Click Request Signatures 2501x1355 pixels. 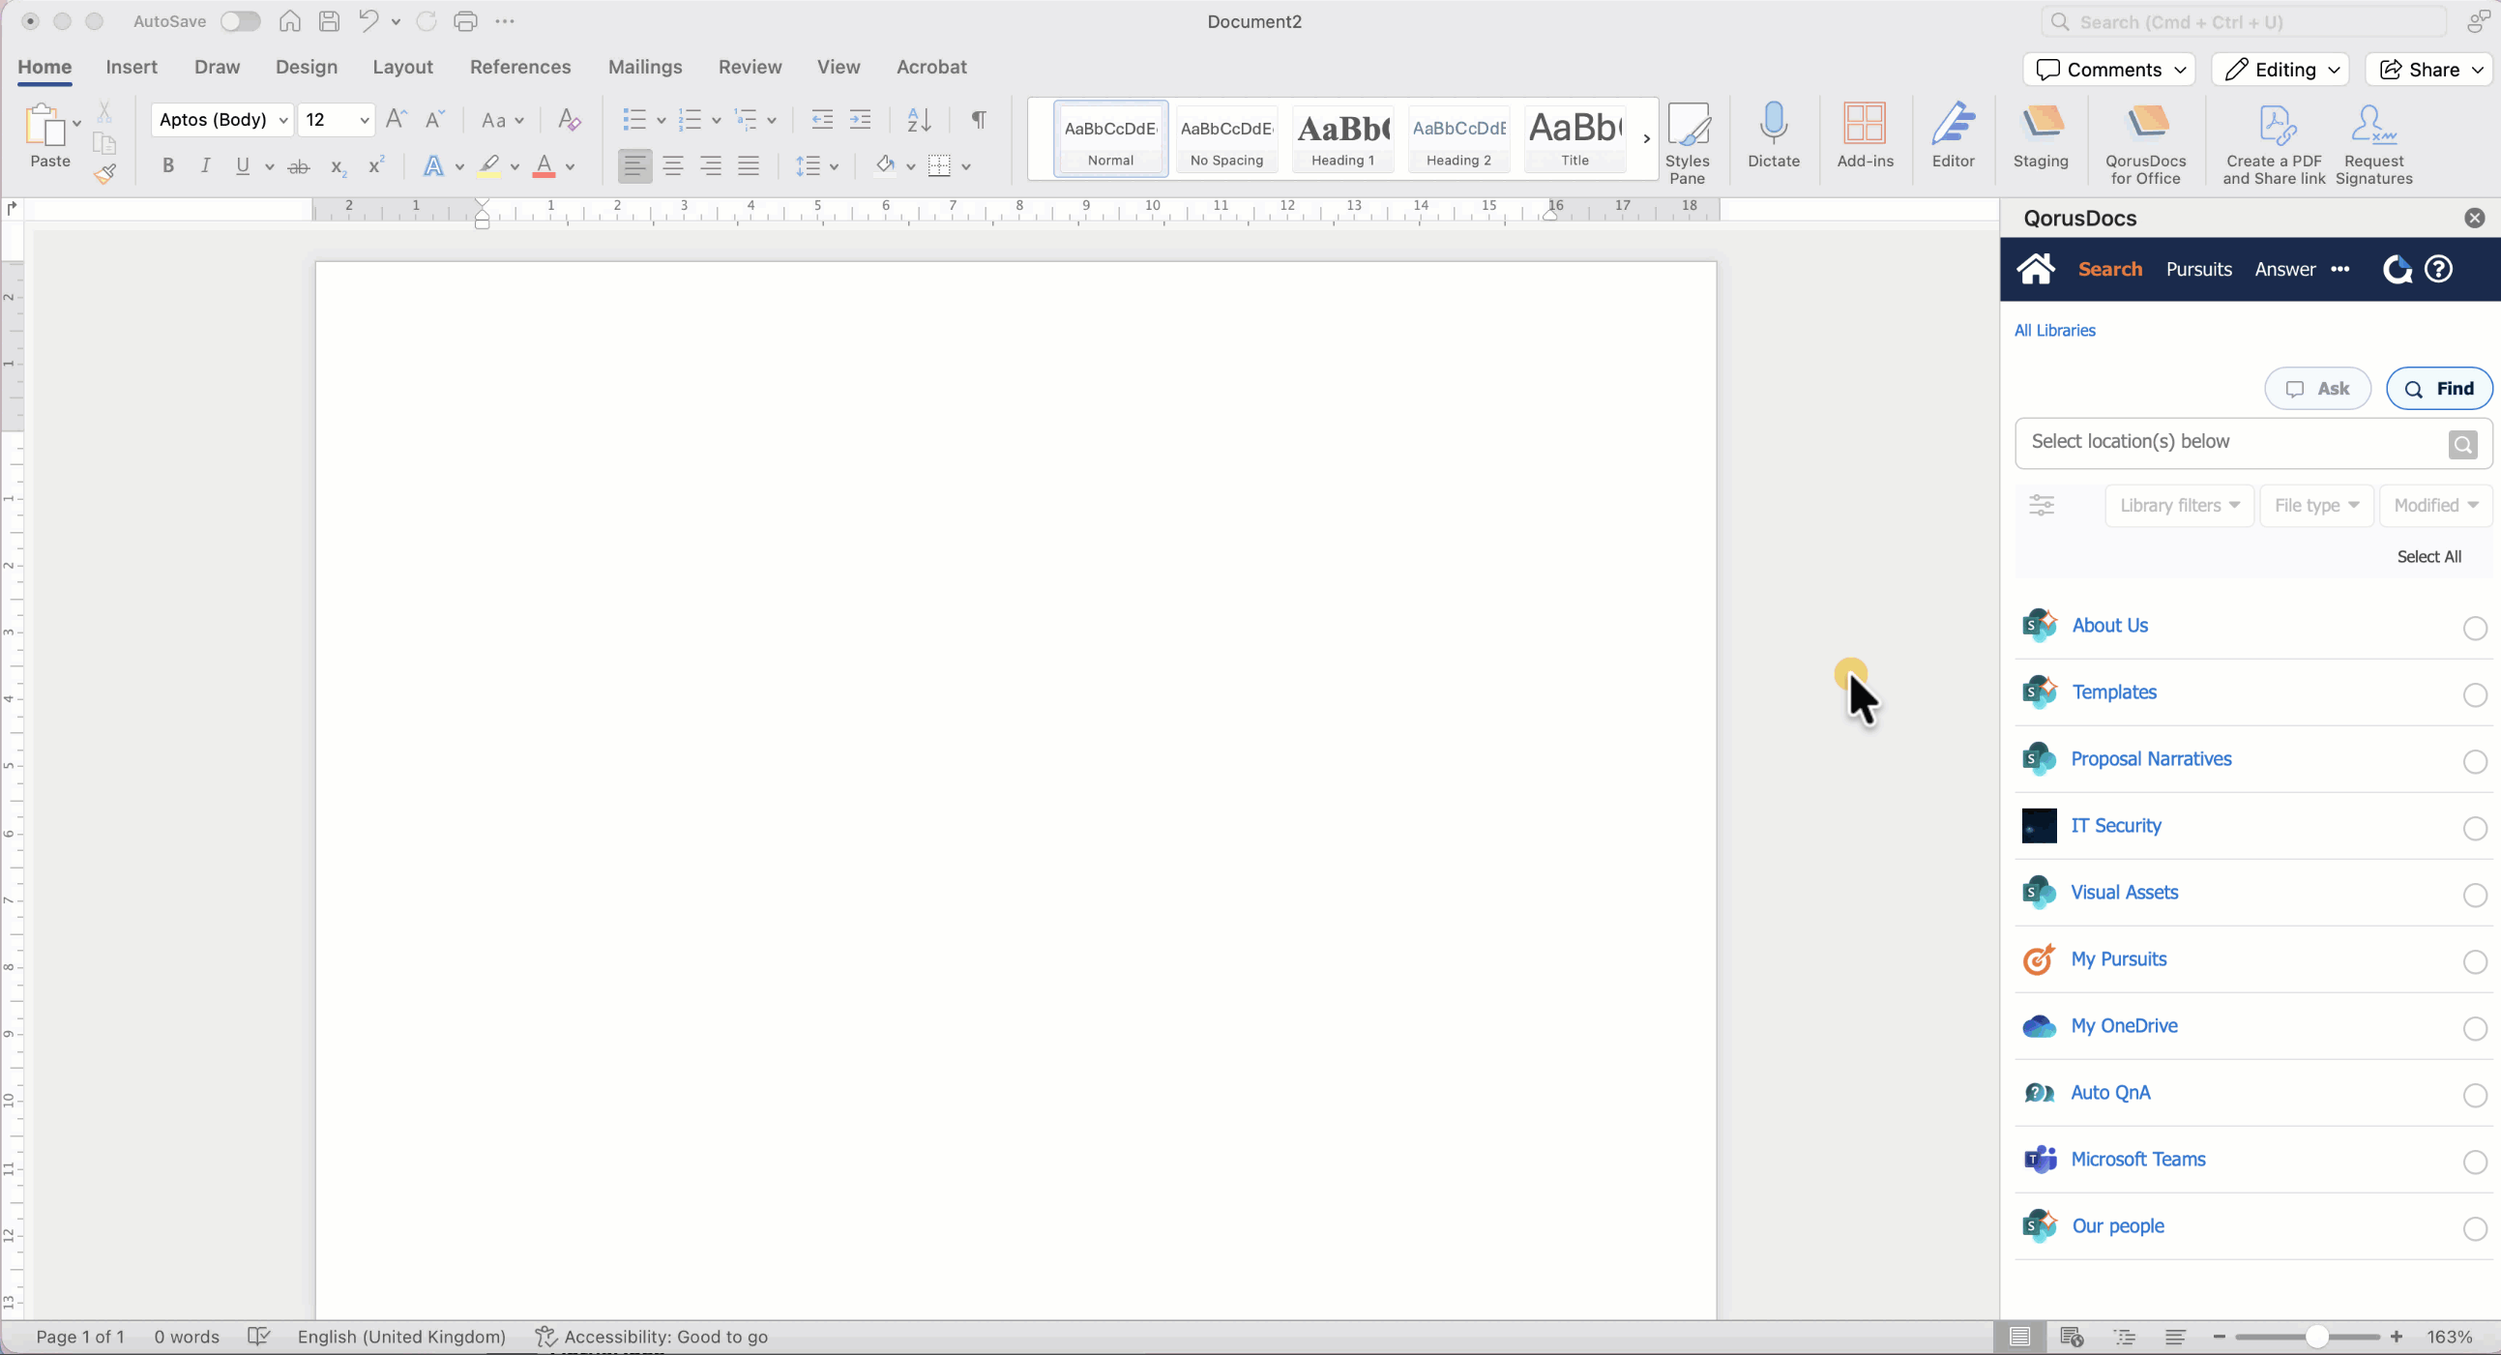tap(2373, 143)
